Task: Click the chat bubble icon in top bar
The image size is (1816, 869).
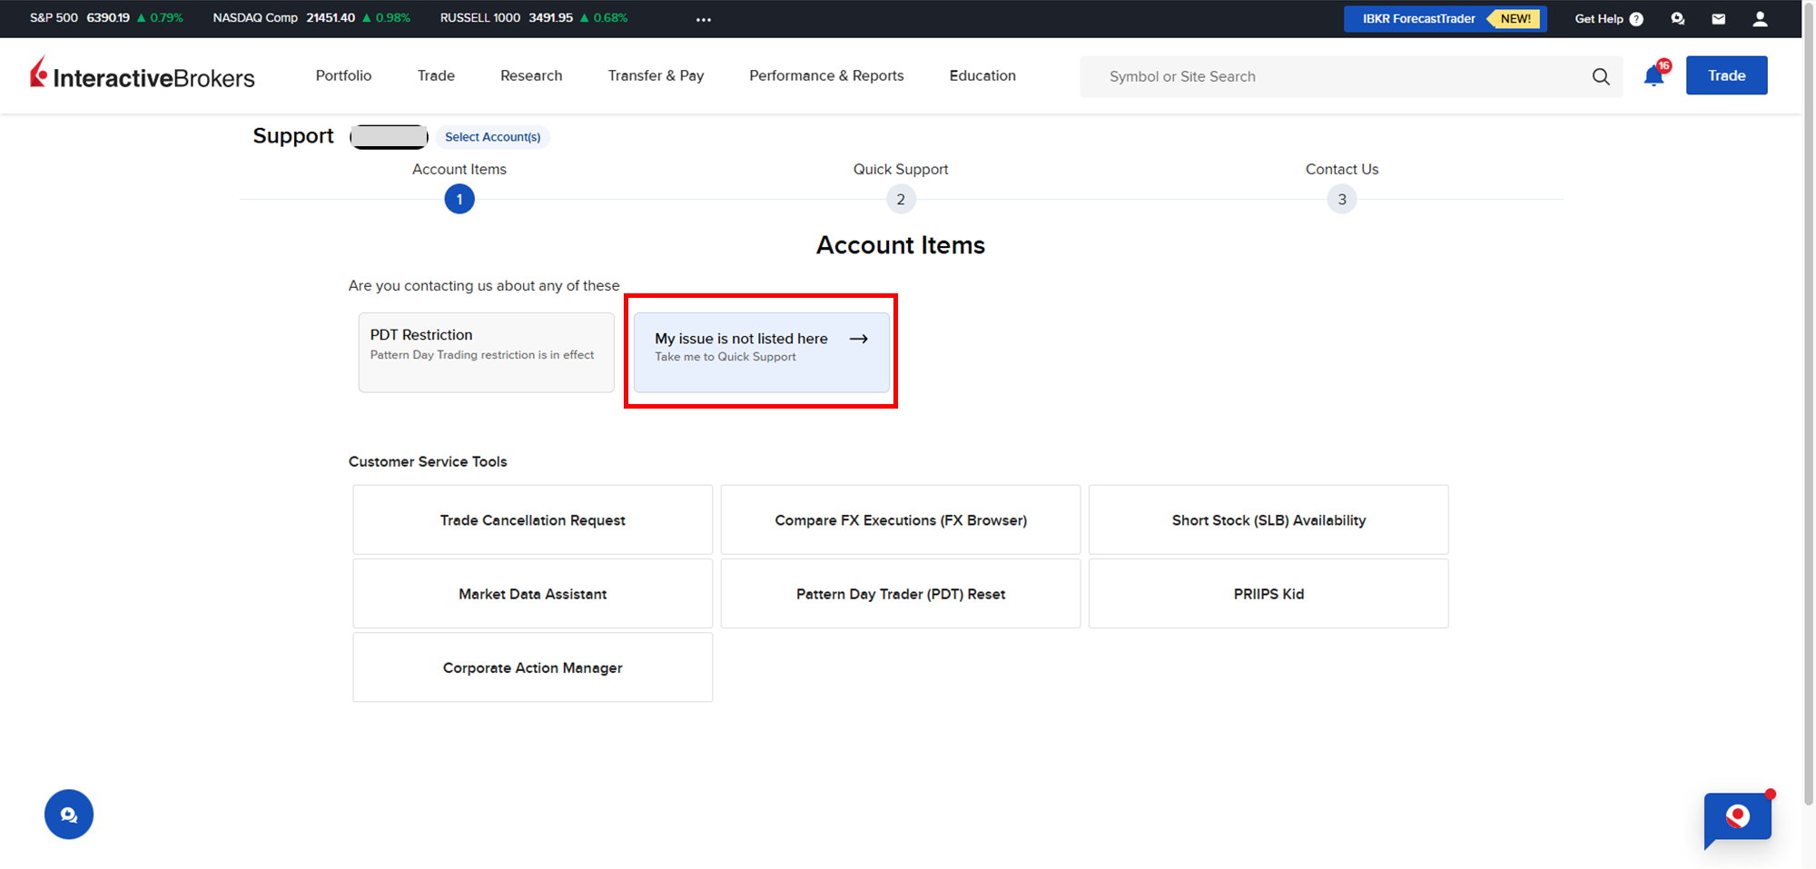Action: pos(1677,19)
